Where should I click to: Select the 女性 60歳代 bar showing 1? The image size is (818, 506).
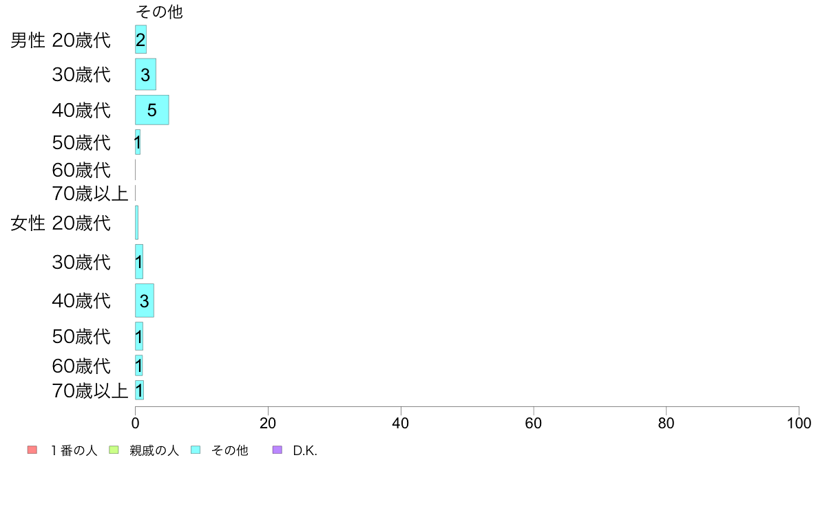point(139,365)
